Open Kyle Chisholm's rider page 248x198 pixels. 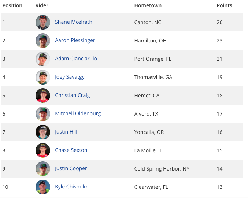click(72, 187)
